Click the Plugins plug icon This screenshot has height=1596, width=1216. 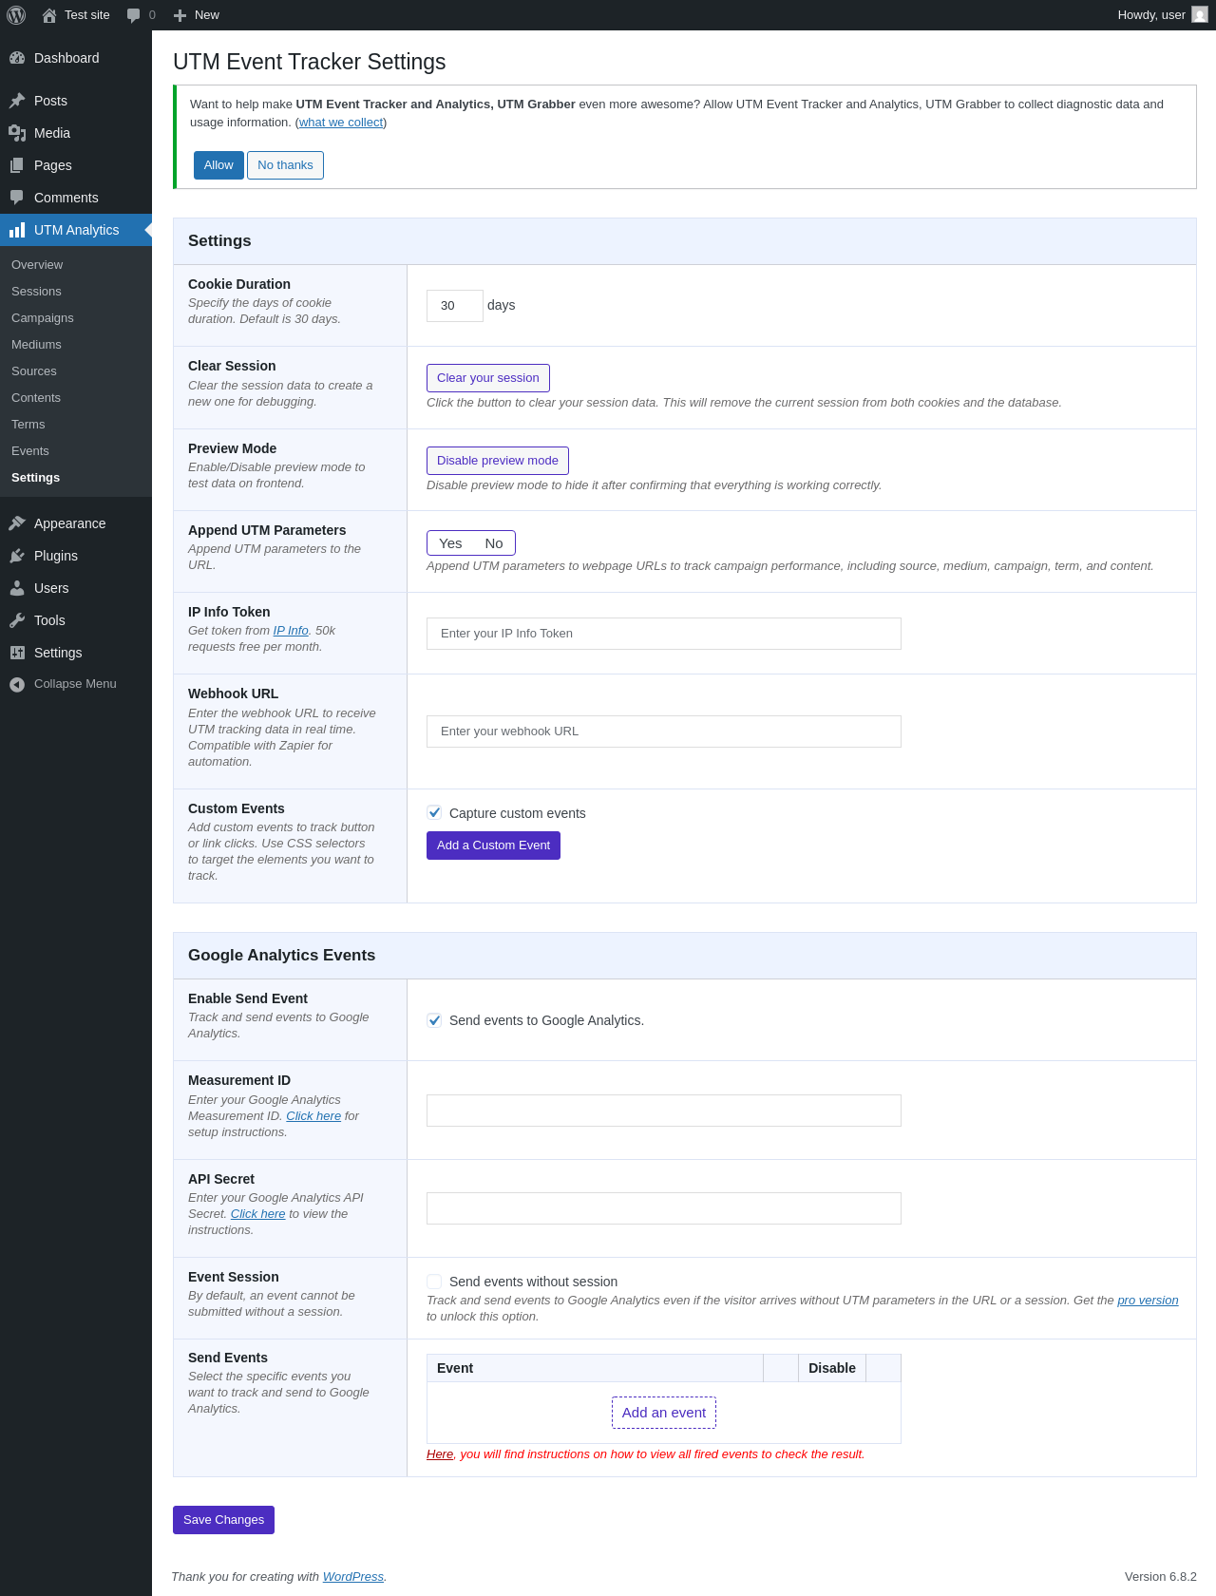point(17,556)
